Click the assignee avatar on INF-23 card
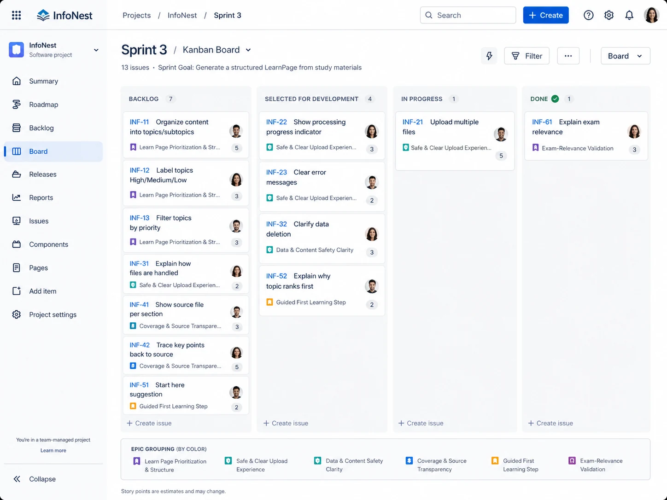Image resolution: width=667 pixels, height=500 pixels. pos(372,182)
